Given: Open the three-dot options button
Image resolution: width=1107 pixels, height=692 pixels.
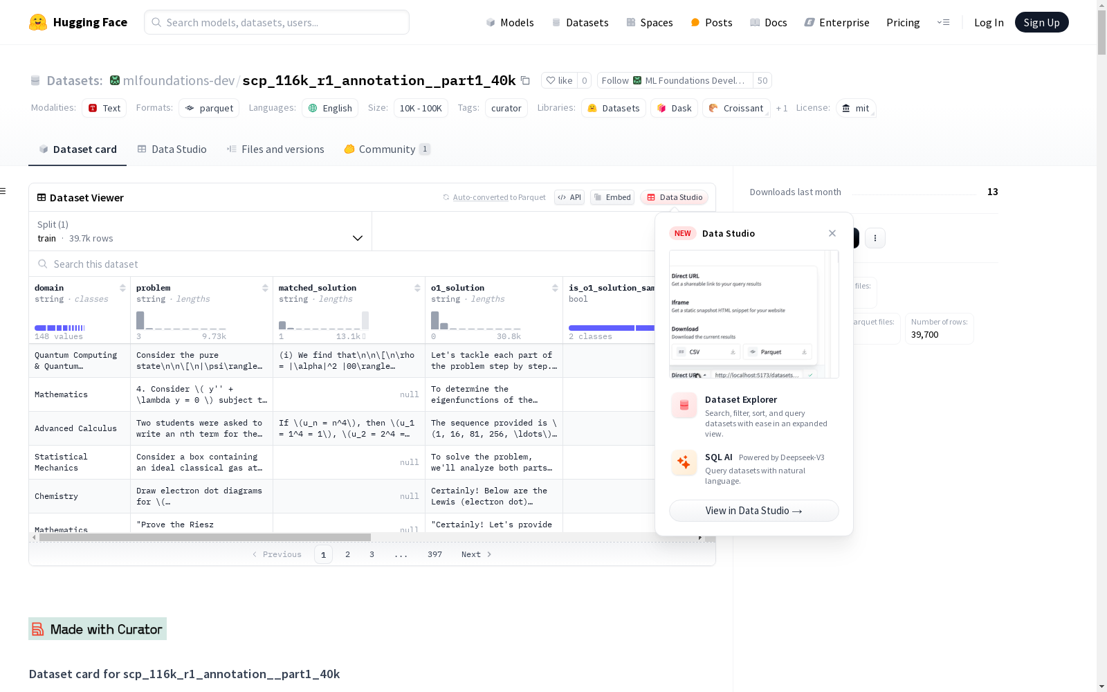Looking at the screenshot, I should 875,238.
